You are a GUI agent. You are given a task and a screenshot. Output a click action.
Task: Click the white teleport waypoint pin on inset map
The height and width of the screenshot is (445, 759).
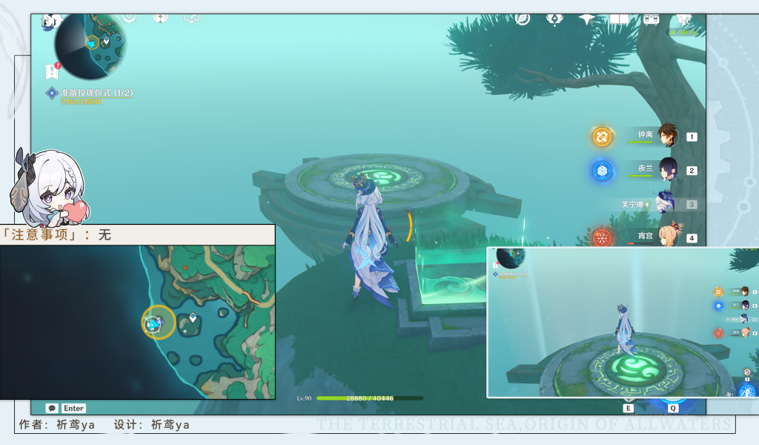pos(193,317)
